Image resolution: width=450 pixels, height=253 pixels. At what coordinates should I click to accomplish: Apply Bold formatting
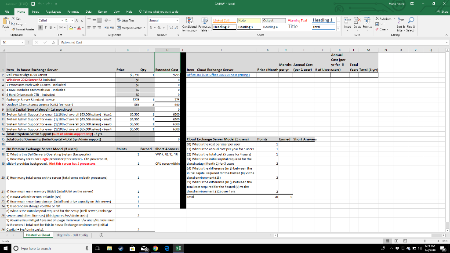click(x=40, y=27)
